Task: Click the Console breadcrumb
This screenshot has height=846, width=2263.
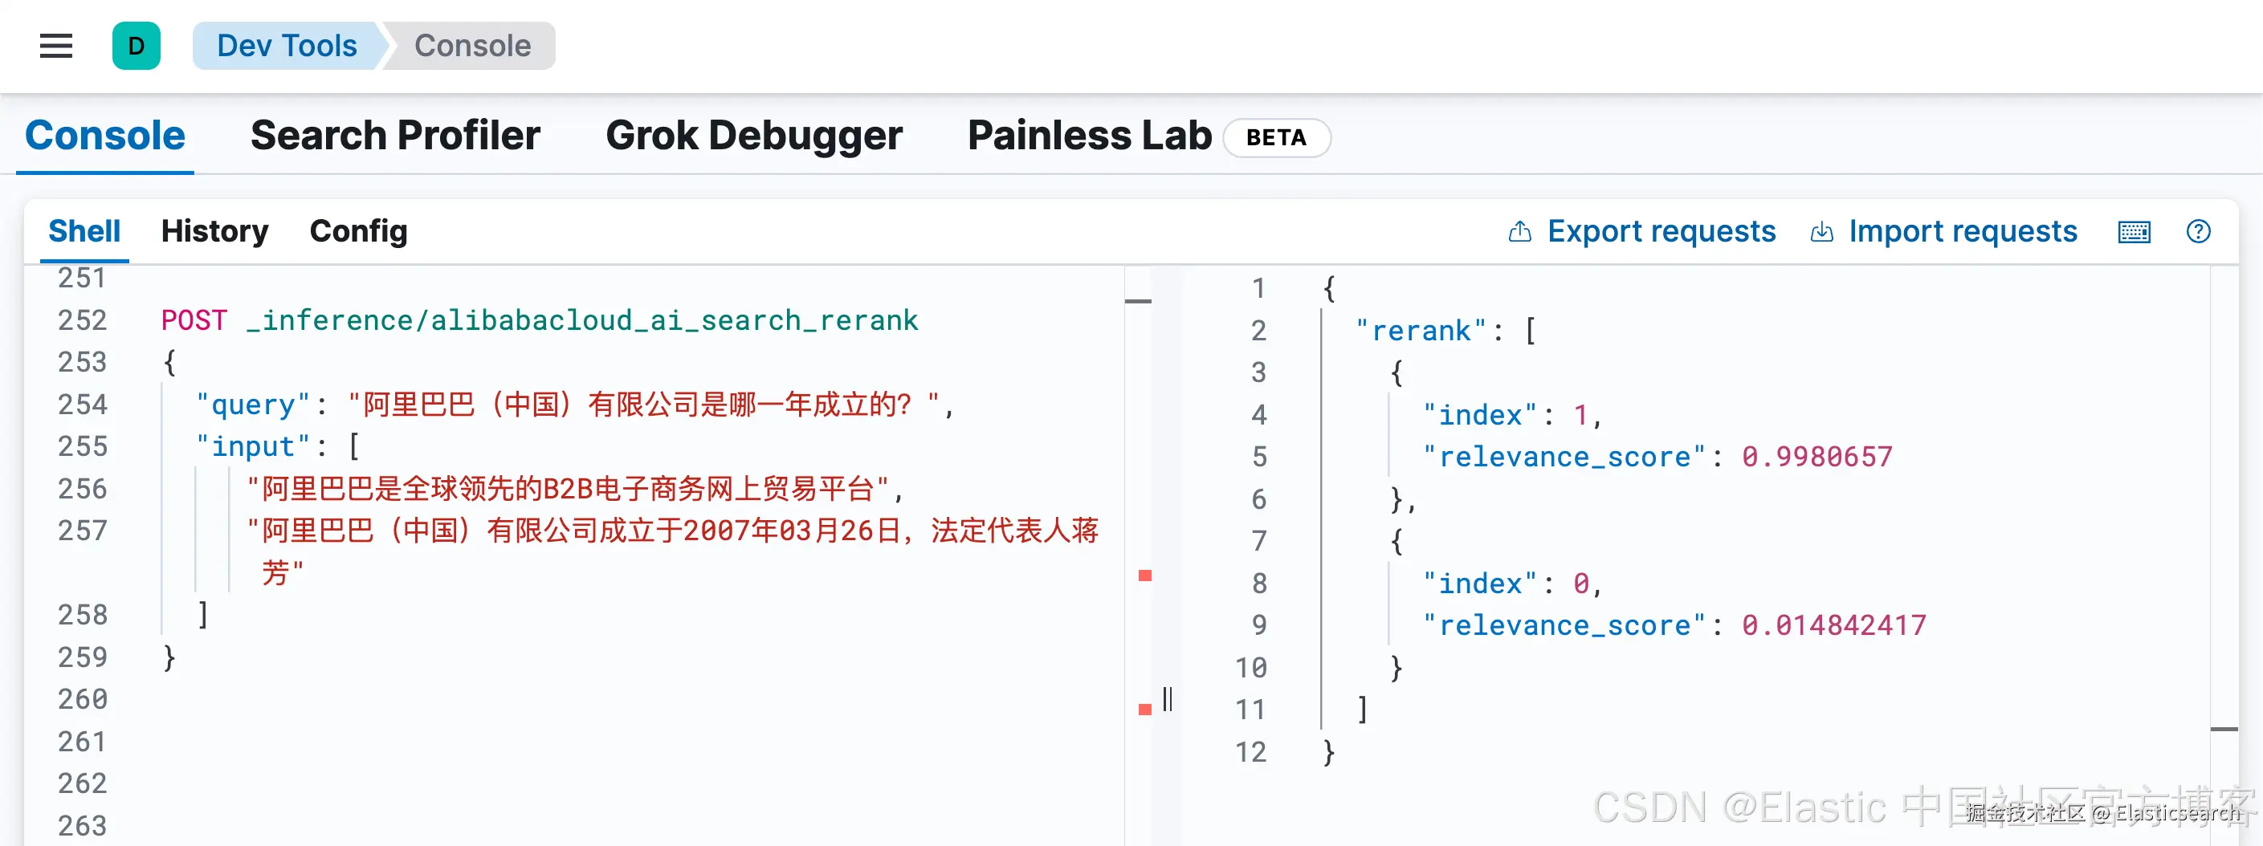Action: click(473, 46)
